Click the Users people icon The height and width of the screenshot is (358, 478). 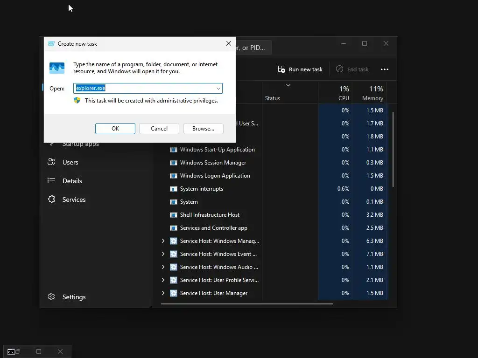[51, 162]
